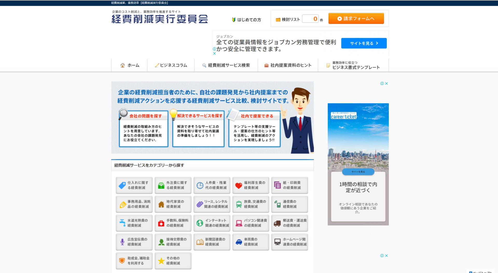Open the 人件費・残業代 clock icon category

point(199,185)
